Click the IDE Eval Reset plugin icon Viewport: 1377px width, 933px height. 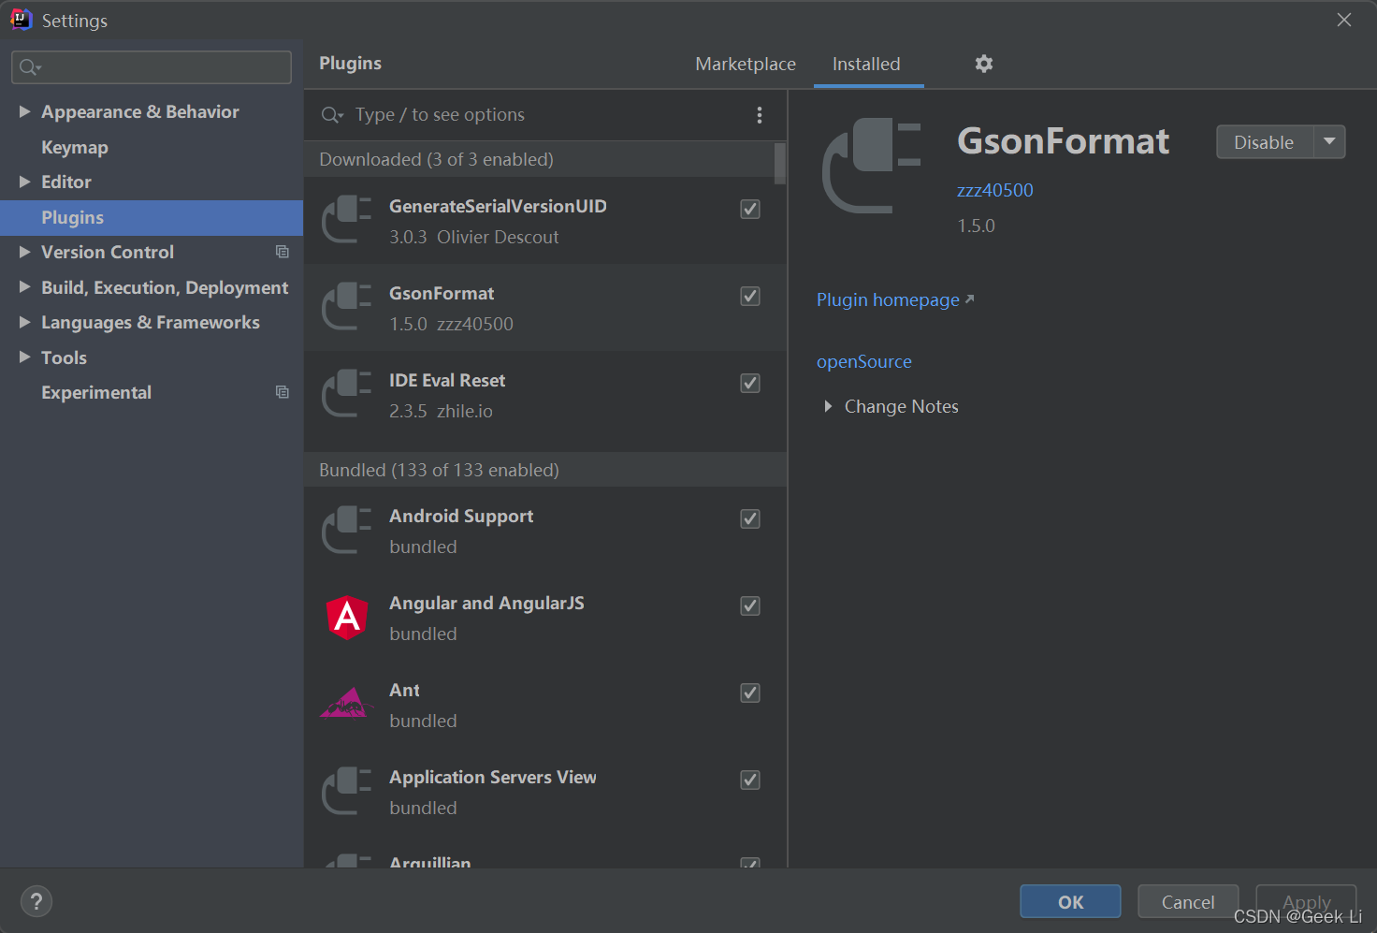coord(346,394)
